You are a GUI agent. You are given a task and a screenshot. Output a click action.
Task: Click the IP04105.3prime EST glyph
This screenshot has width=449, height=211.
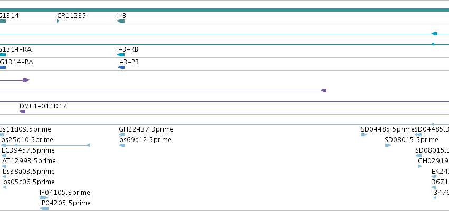point(44,198)
